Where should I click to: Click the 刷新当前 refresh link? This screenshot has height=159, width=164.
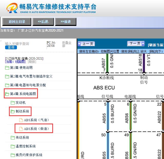156,45
